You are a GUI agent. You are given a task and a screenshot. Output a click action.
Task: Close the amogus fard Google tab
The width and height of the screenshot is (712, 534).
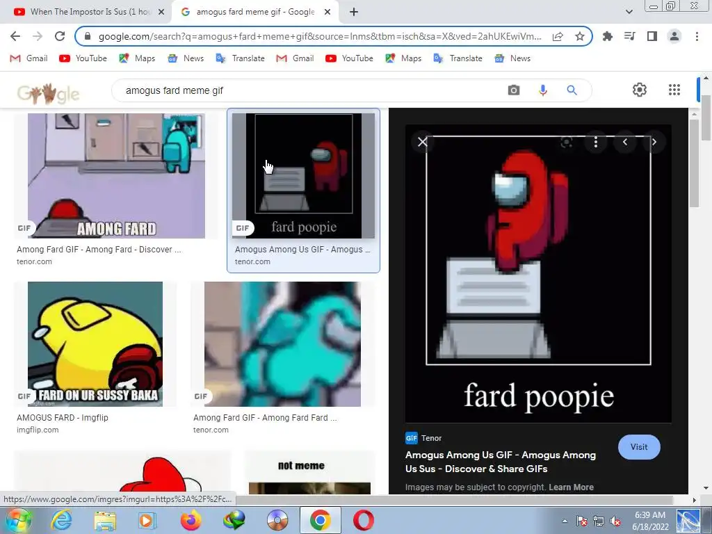click(327, 13)
